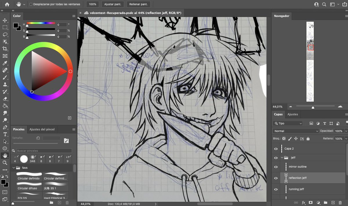Open the layer styles fx menu
This screenshot has width=348, height=206.
tap(304, 203)
